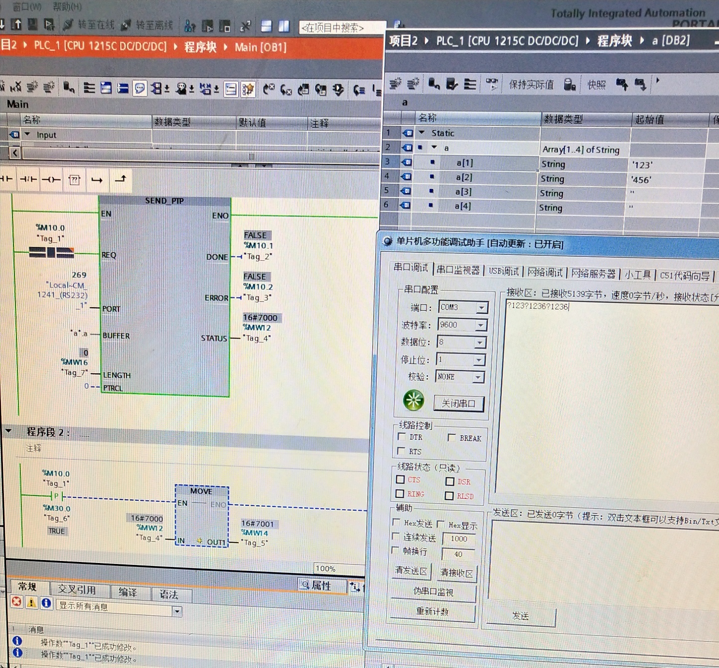Screen dimensions: 719x668
Task: Click the upload arrow icon in top toolbar
Action: pos(16,24)
